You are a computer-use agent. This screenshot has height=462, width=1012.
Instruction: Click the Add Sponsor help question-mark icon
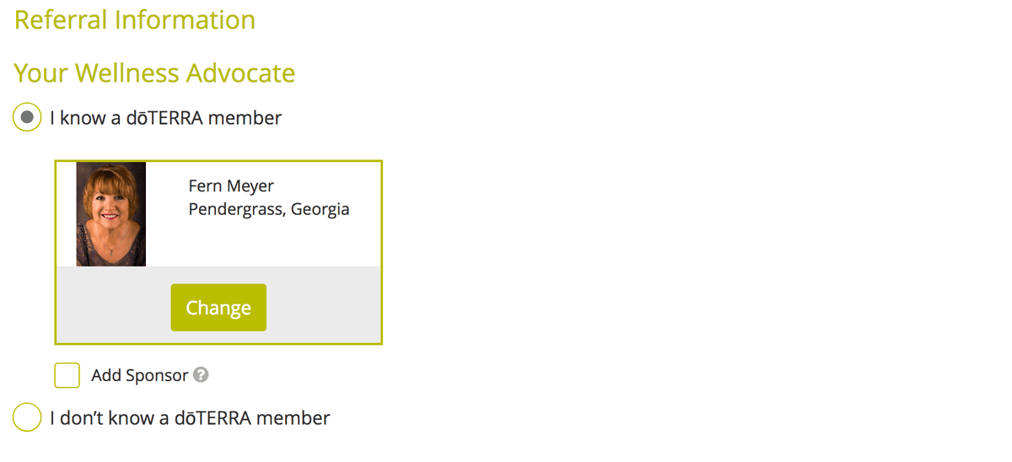201,375
